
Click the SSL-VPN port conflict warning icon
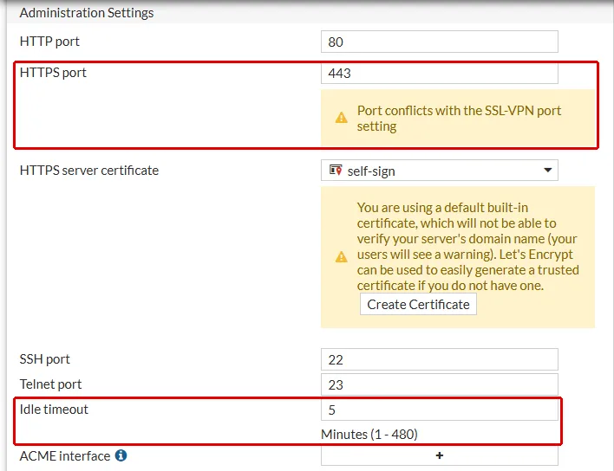[x=341, y=118]
